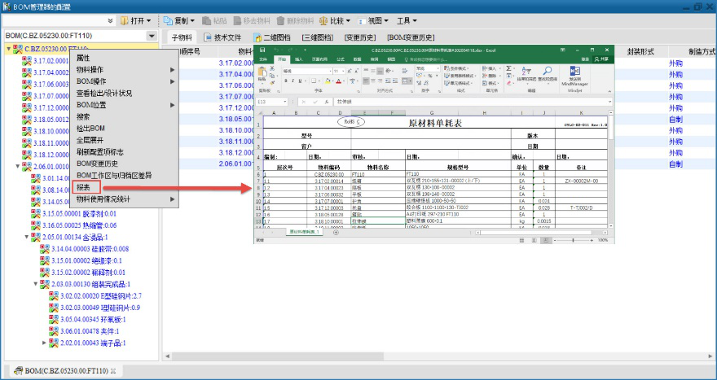This screenshot has height=380, width=717.
Task: Click the 打开 (Open) folder icon
Action: tap(125, 20)
